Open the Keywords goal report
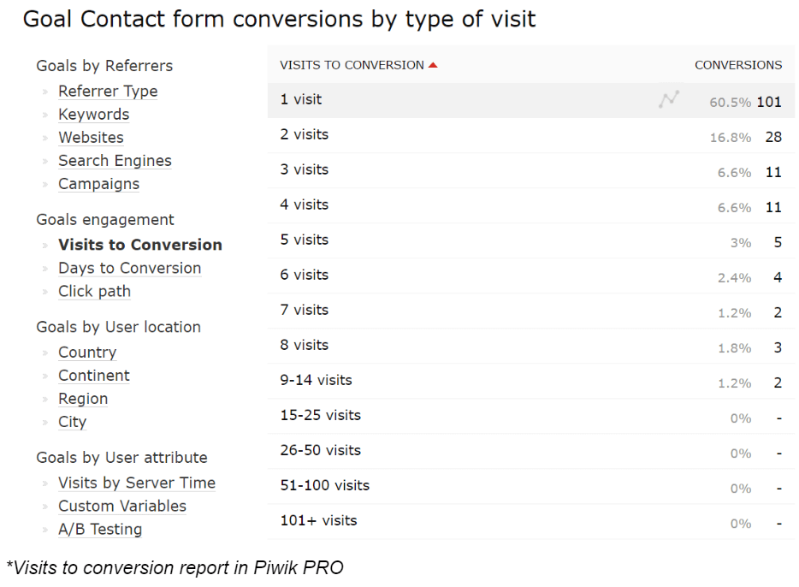 pos(94,114)
